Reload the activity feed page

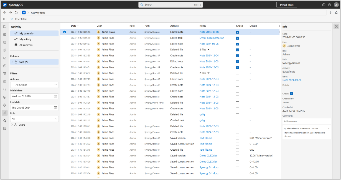point(16,13)
